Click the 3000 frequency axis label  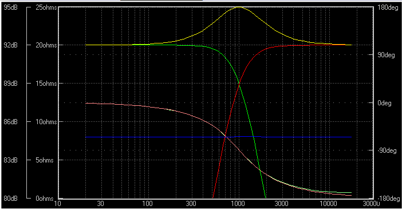click(x=281, y=204)
